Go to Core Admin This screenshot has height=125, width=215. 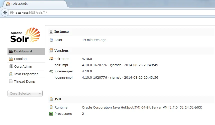(x=26, y=66)
